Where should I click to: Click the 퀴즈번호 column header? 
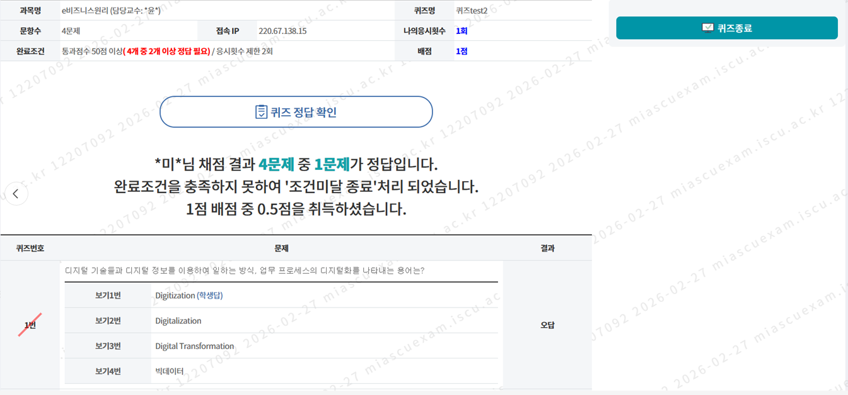click(x=30, y=248)
